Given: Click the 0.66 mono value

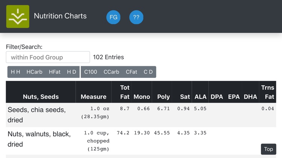Looking at the screenshot, I should (x=144, y=109).
